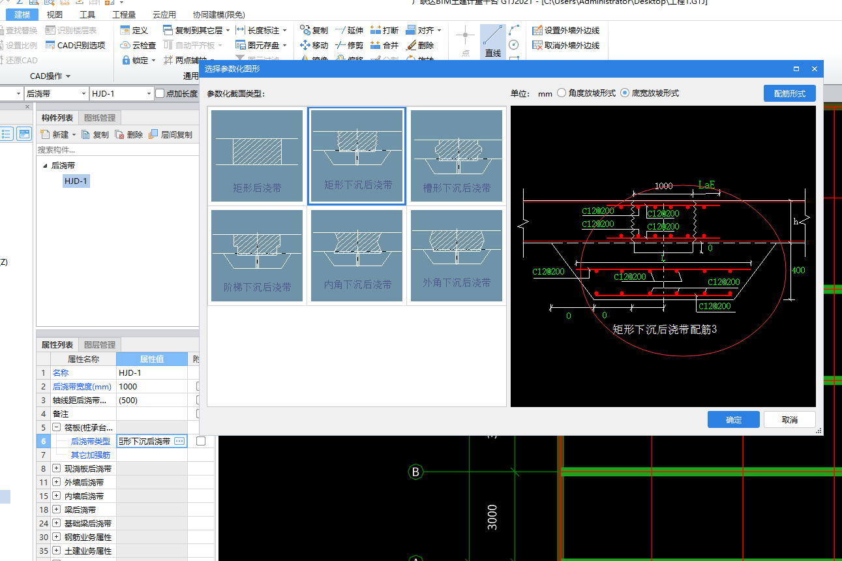Screen dimensions: 842x561
Task: Click 取消外墙外边线 tool
Action: [x=565, y=45]
